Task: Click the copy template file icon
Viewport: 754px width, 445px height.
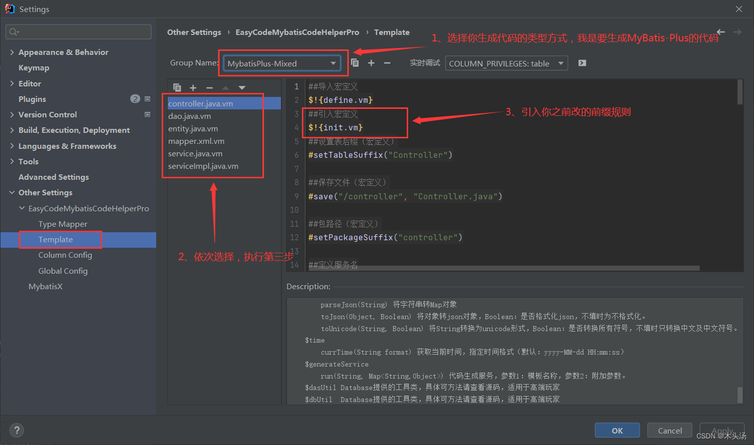Action: tap(177, 87)
